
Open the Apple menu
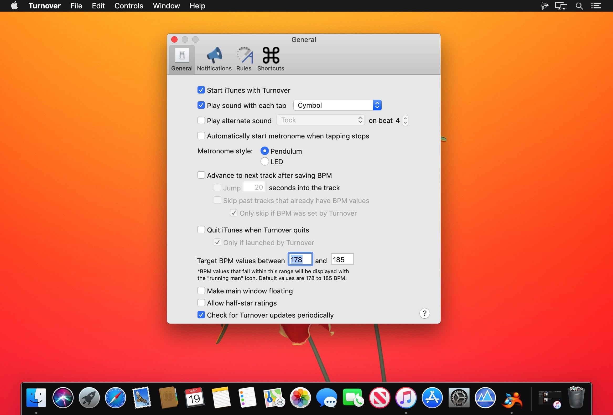click(14, 6)
